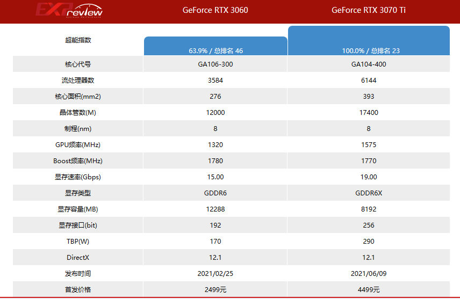This screenshot has height=299, width=460.
Task: Select the 290 TBP value
Action: (369, 242)
